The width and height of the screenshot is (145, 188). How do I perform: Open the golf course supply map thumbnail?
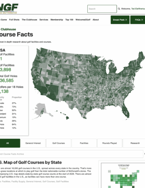click(123, 175)
